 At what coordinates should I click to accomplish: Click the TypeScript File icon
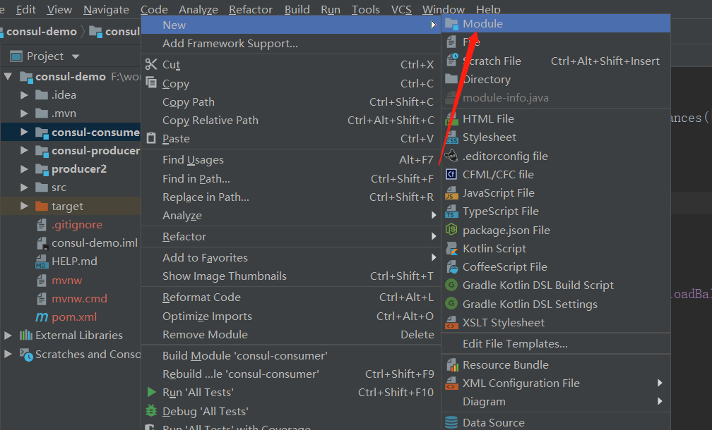point(451,211)
